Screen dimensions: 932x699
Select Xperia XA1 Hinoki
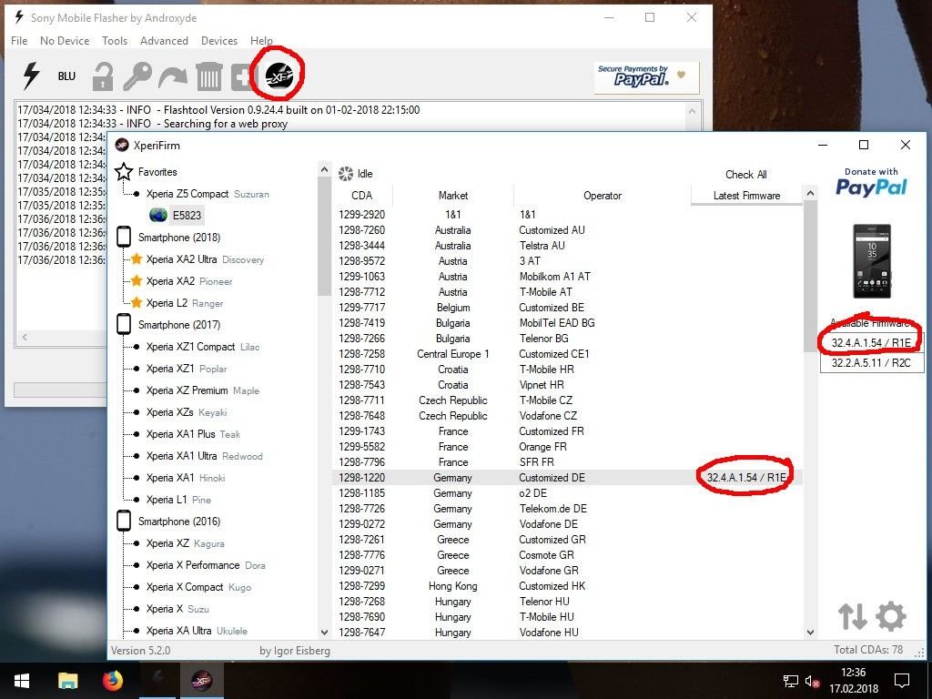point(186,478)
